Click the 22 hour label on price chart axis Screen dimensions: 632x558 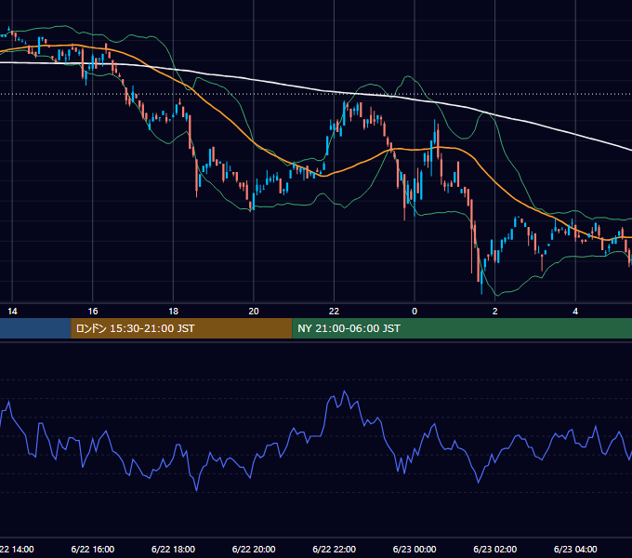coord(335,312)
